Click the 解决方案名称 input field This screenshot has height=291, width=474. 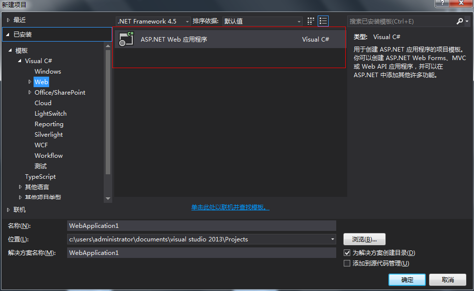point(201,252)
